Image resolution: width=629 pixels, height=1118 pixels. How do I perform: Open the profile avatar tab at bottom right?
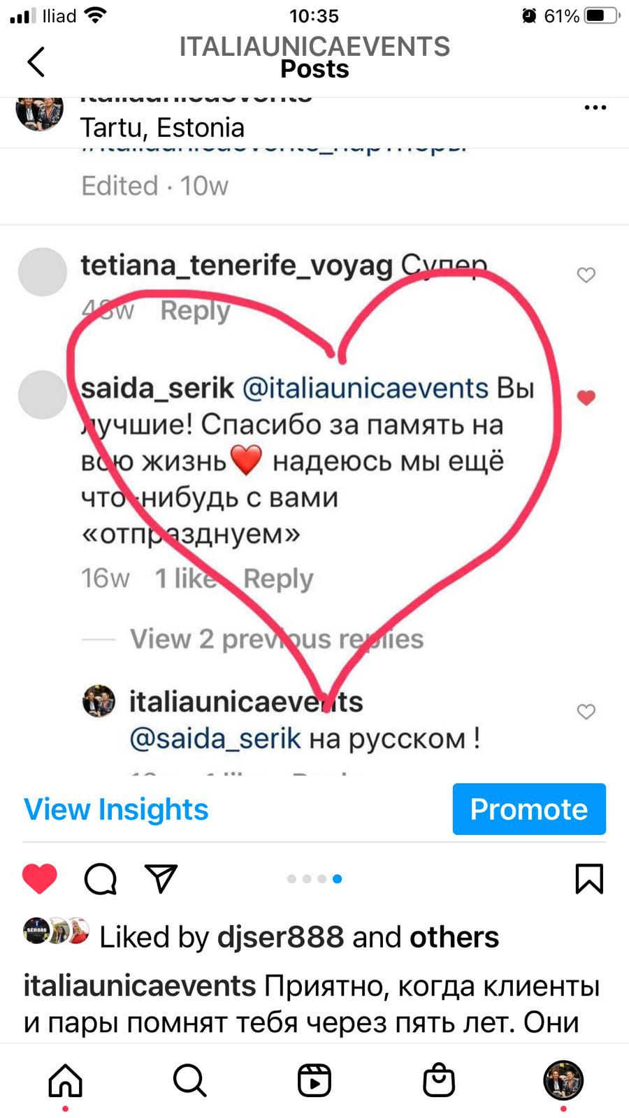[563, 1080]
